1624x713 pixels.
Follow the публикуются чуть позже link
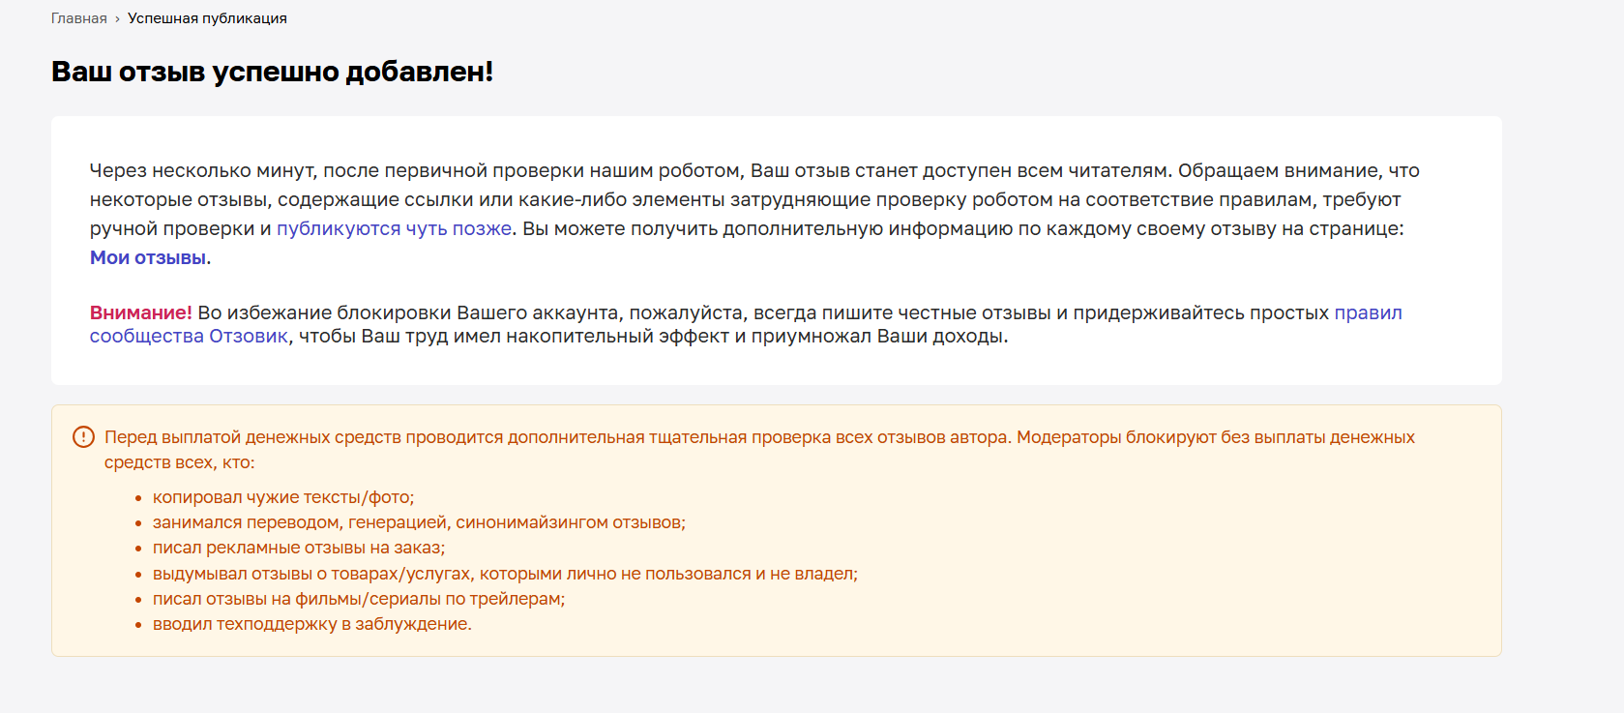click(x=395, y=228)
